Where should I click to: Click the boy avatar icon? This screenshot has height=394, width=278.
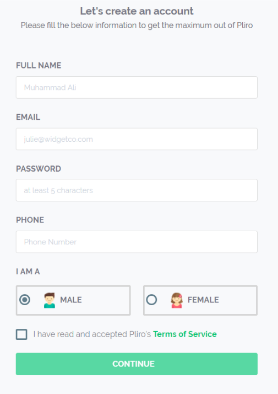coord(50,300)
